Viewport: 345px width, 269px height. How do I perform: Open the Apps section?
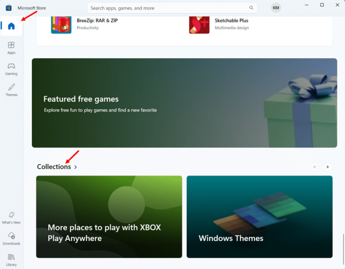tap(11, 48)
